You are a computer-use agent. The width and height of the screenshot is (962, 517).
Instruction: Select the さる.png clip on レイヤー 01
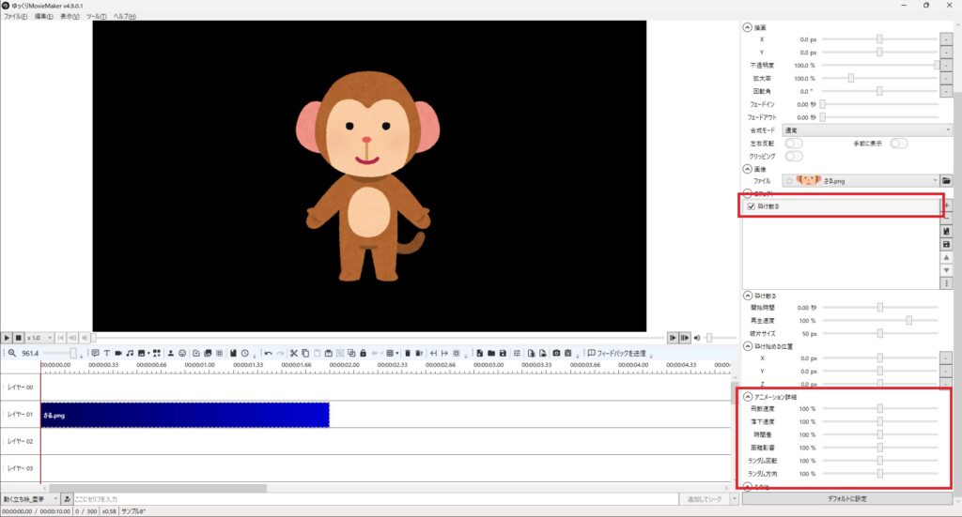click(185, 415)
